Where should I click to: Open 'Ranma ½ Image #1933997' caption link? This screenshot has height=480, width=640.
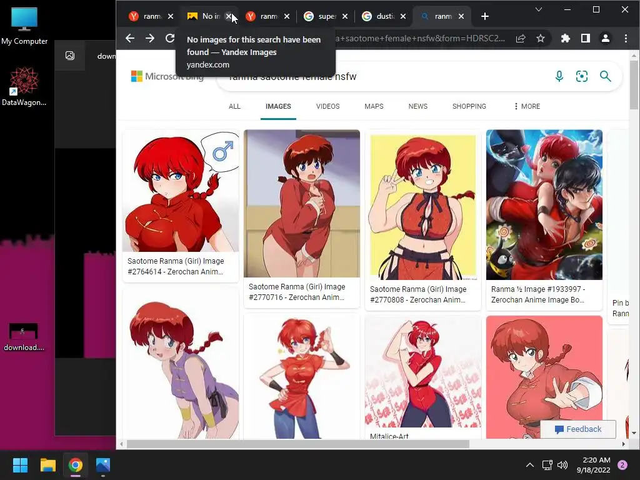click(x=538, y=294)
